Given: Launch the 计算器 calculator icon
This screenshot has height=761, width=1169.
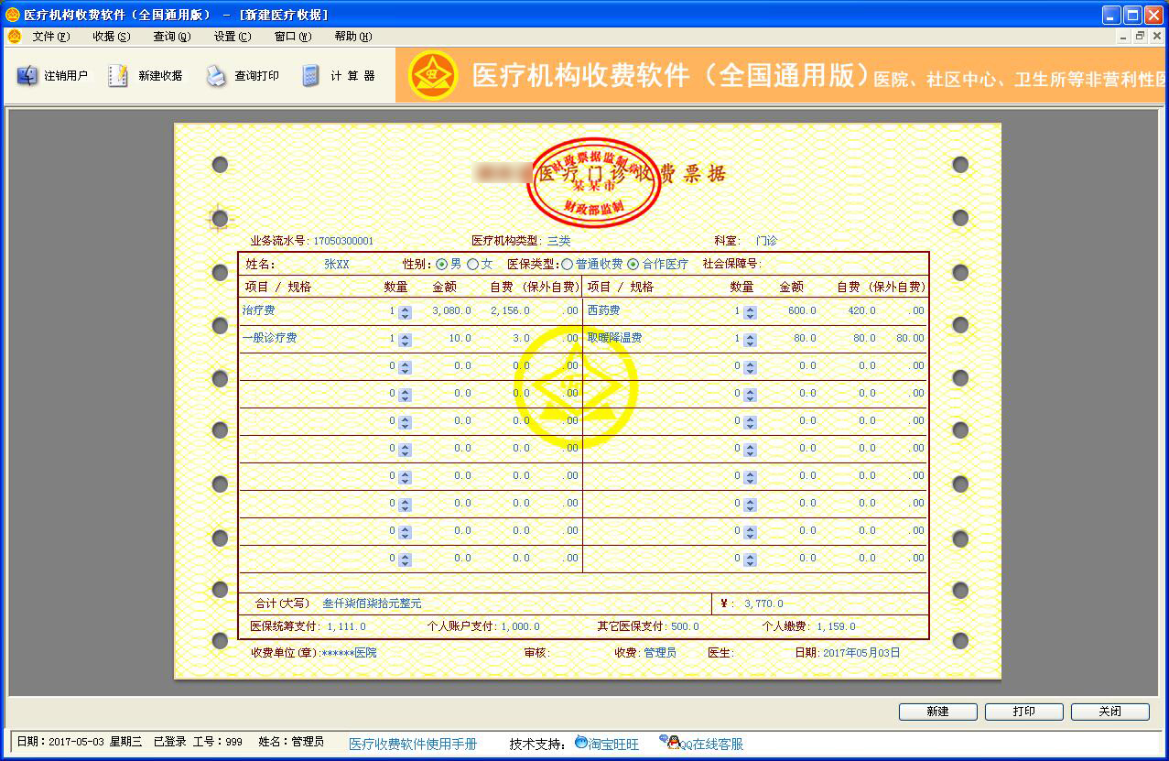Looking at the screenshot, I should (311, 76).
